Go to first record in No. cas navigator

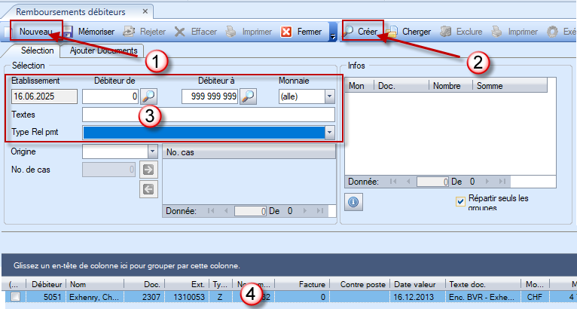[x=211, y=211]
